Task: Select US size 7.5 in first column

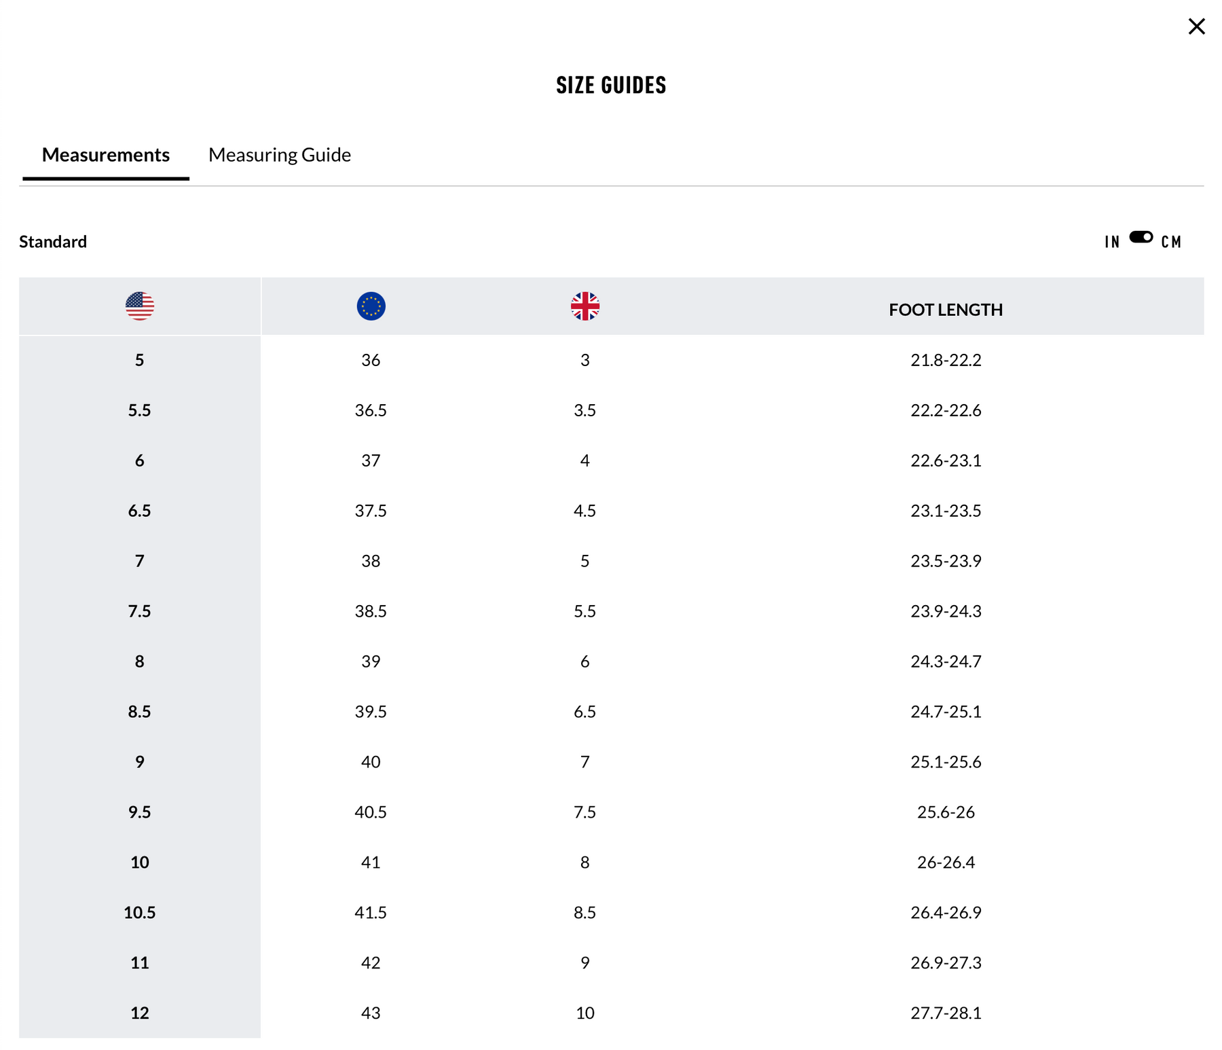Action: [140, 611]
